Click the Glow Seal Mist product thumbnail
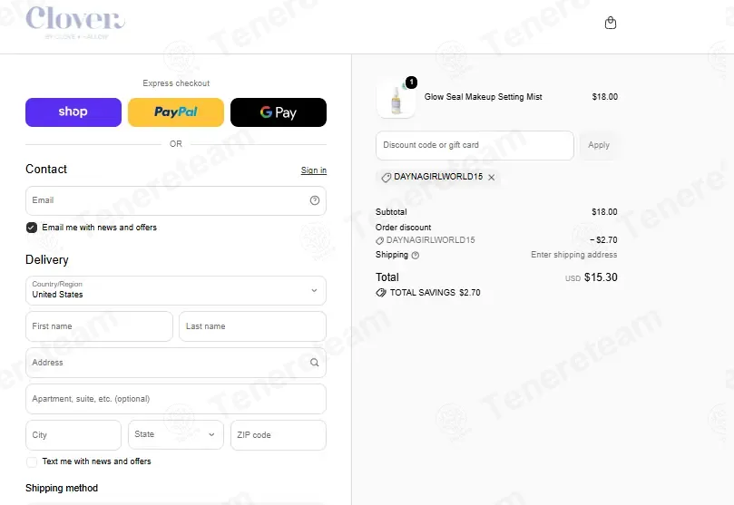This screenshot has width=734, height=505. click(396, 99)
